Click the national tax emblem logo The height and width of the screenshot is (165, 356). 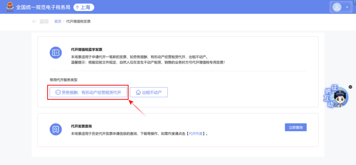click(x=10, y=7)
